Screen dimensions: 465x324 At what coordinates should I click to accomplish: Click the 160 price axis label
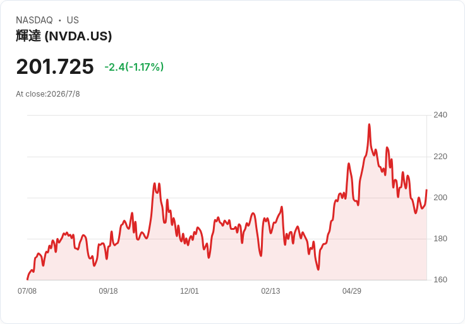point(440,280)
